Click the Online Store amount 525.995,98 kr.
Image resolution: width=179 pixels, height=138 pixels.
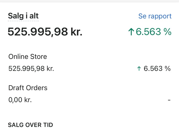point(31,68)
